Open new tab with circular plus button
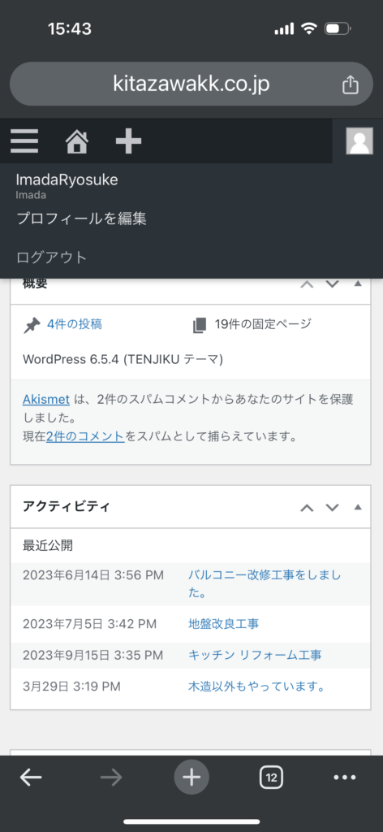This screenshot has height=832, width=383. click(x=191, y=778)
